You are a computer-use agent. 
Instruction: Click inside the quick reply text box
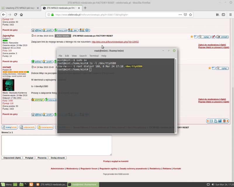pos(56,145)
